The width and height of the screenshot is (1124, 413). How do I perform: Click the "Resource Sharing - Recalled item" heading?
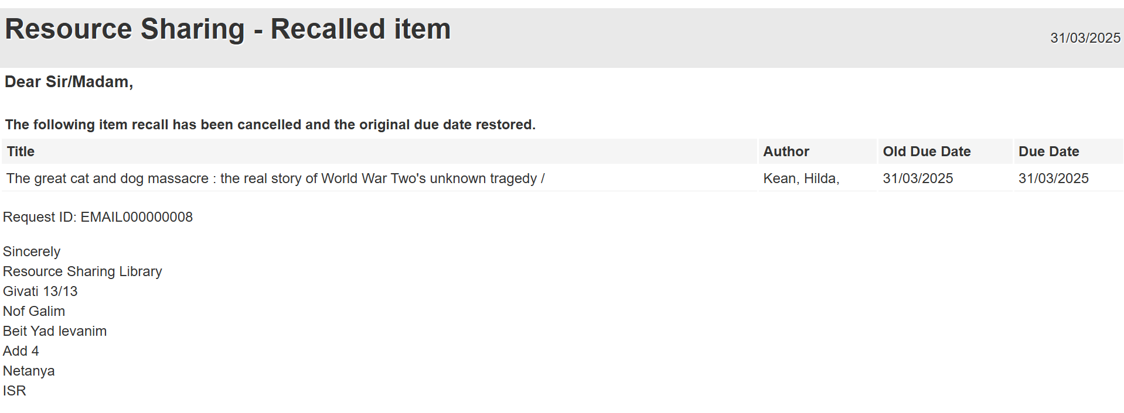[227, 29]
